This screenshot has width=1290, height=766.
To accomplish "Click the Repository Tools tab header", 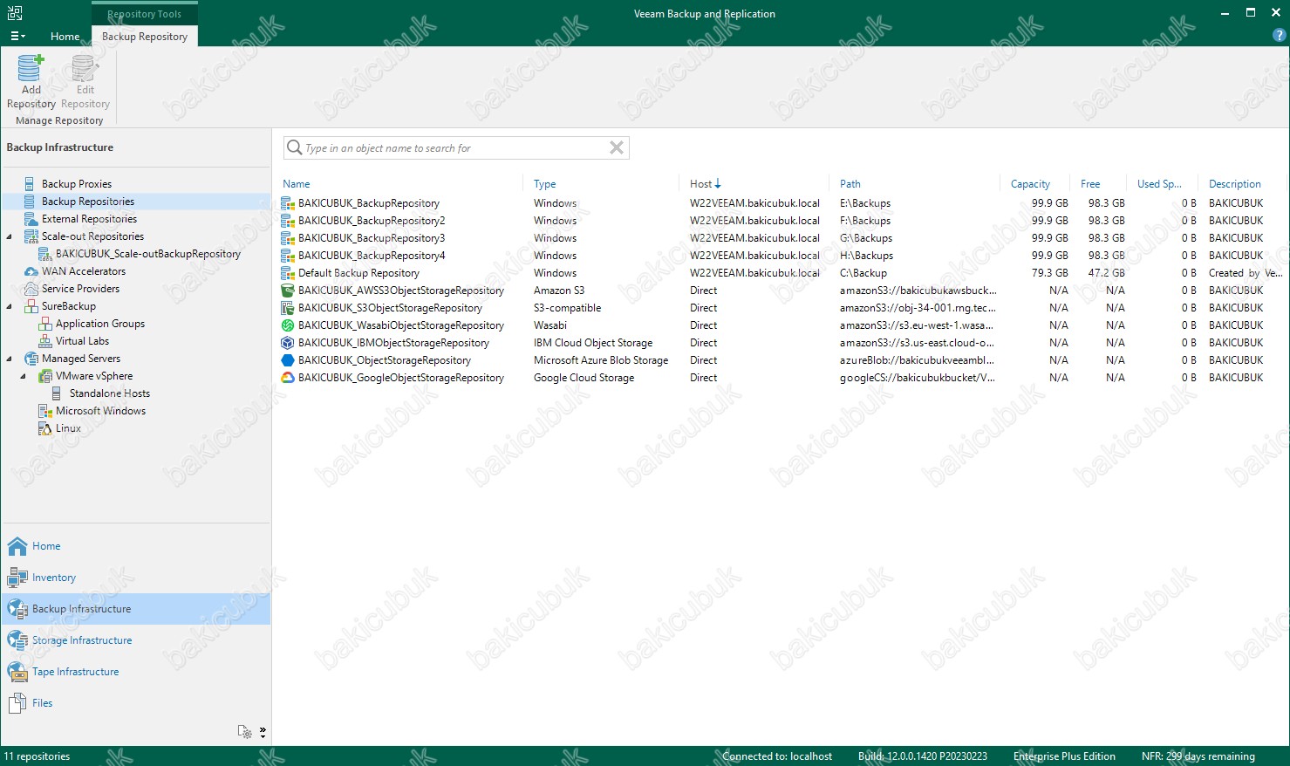I will [145, 14].
